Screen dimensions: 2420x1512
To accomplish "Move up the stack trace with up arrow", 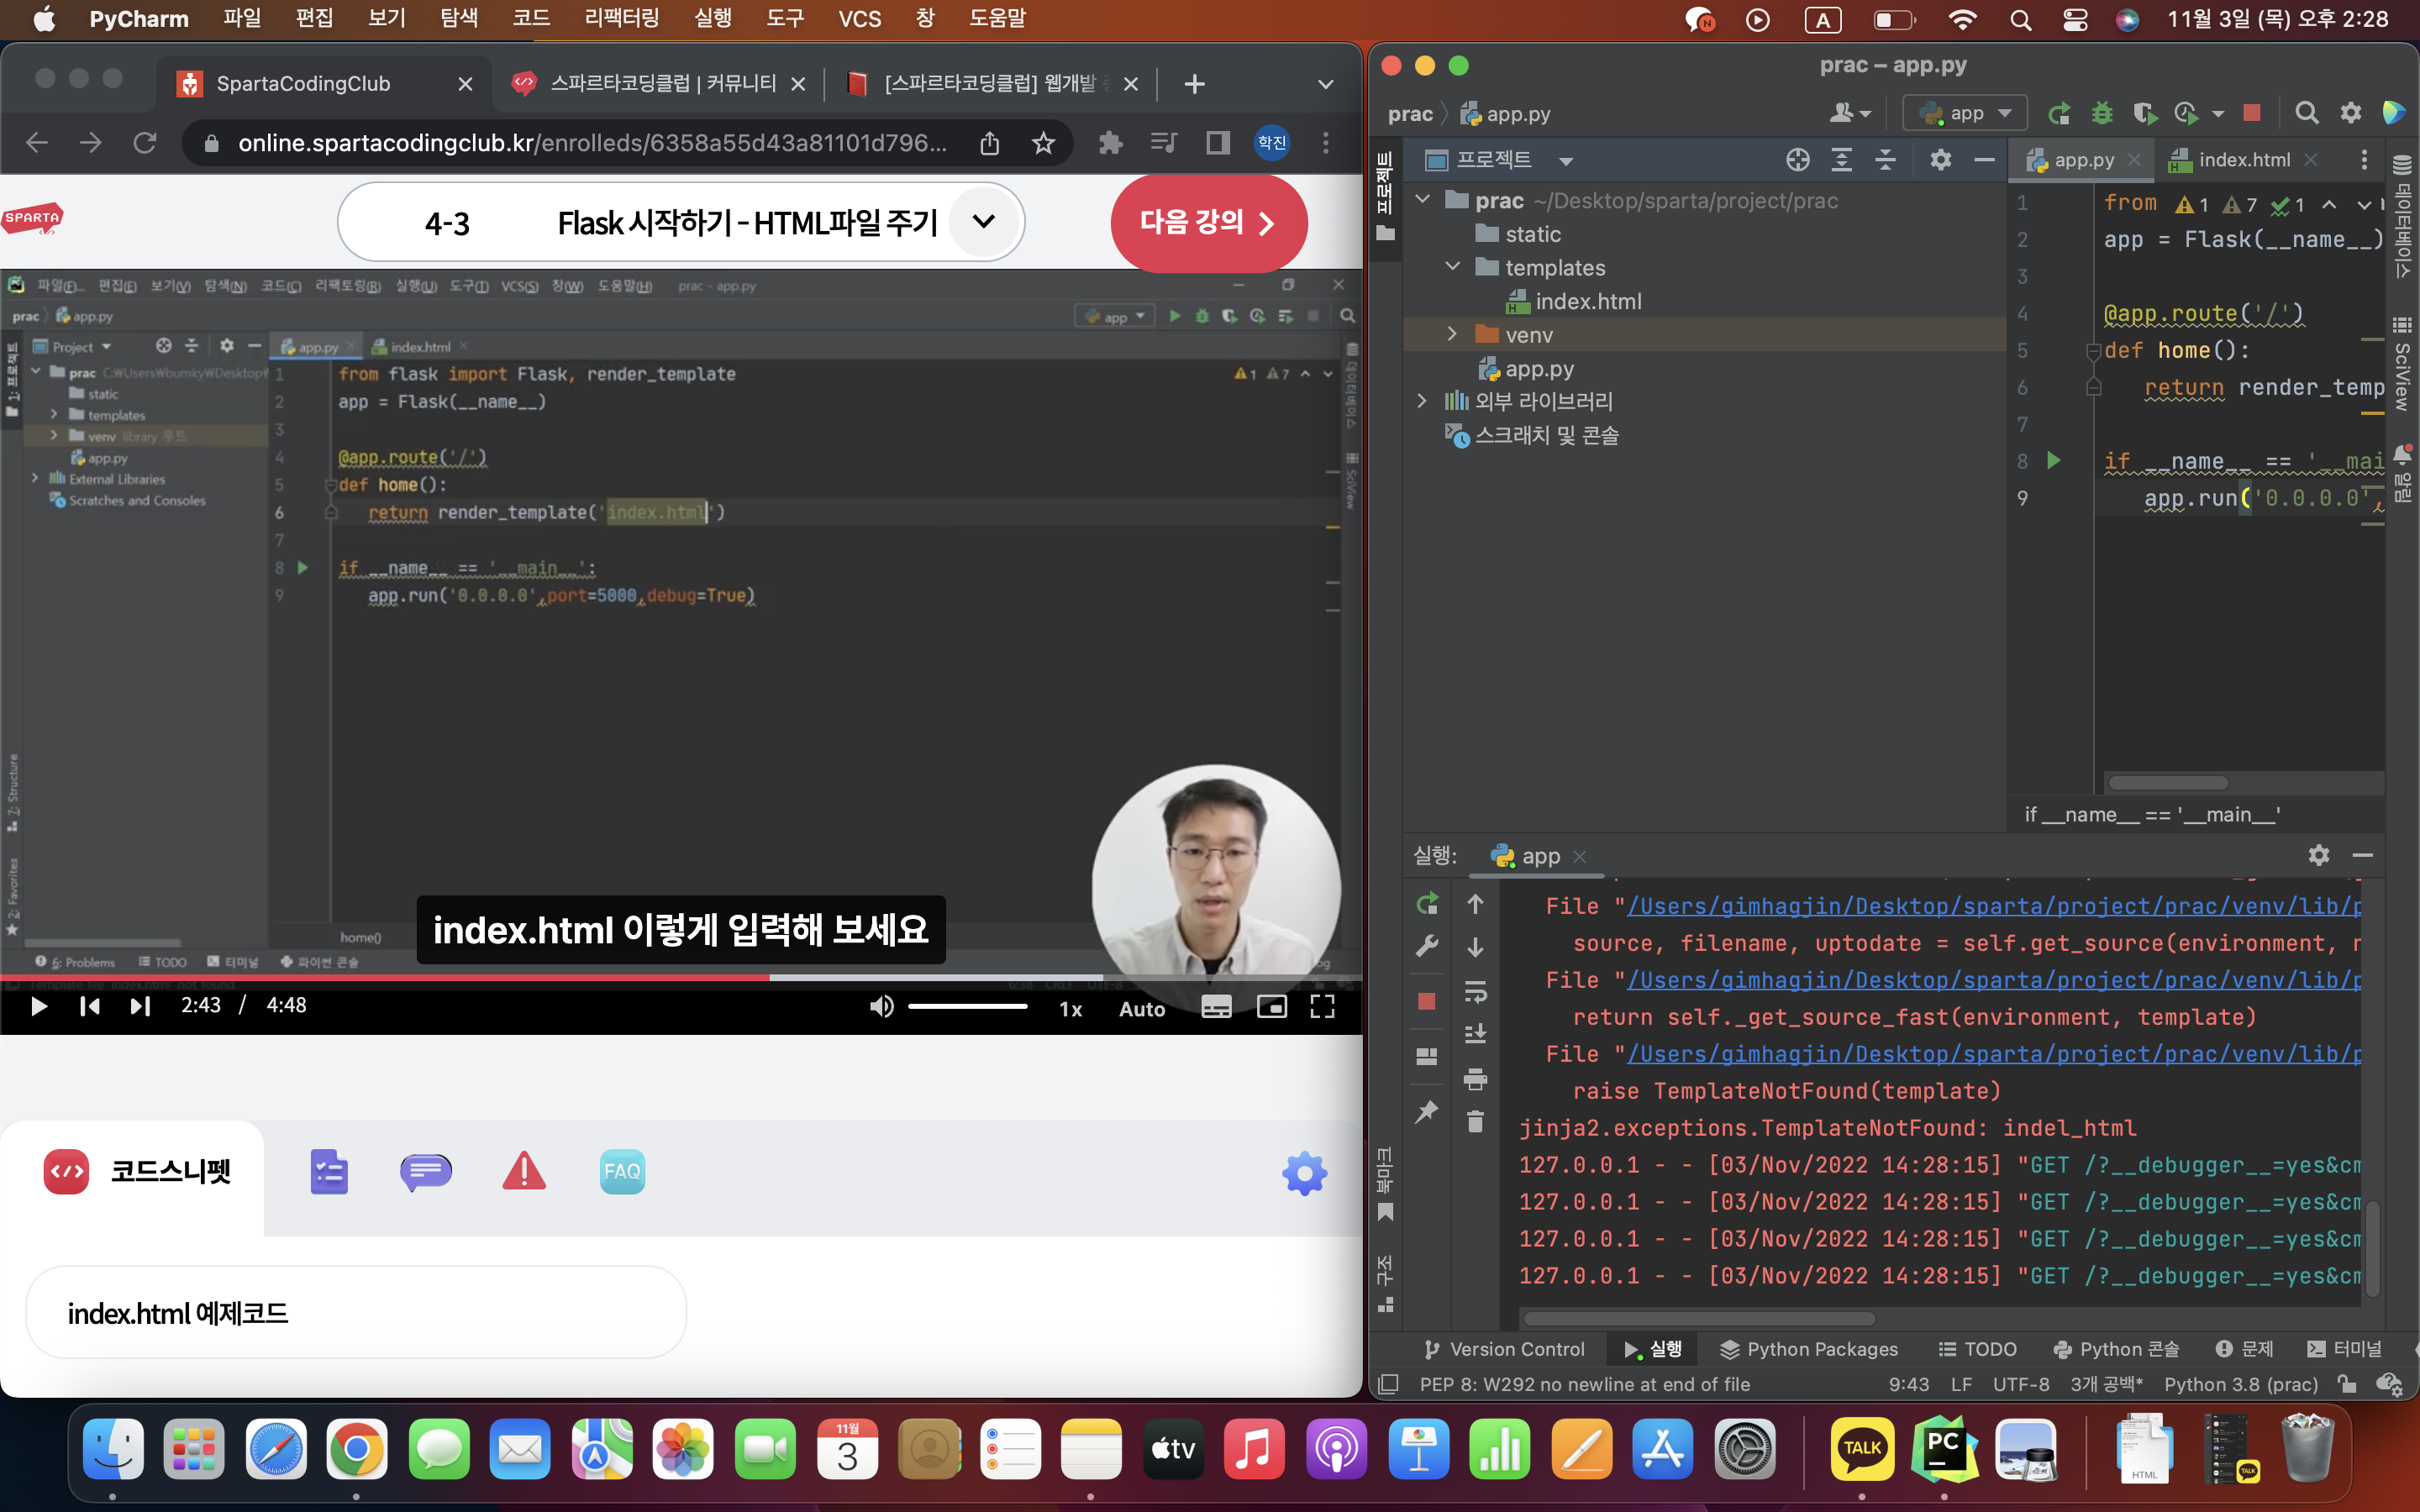I will (1475, 904).
